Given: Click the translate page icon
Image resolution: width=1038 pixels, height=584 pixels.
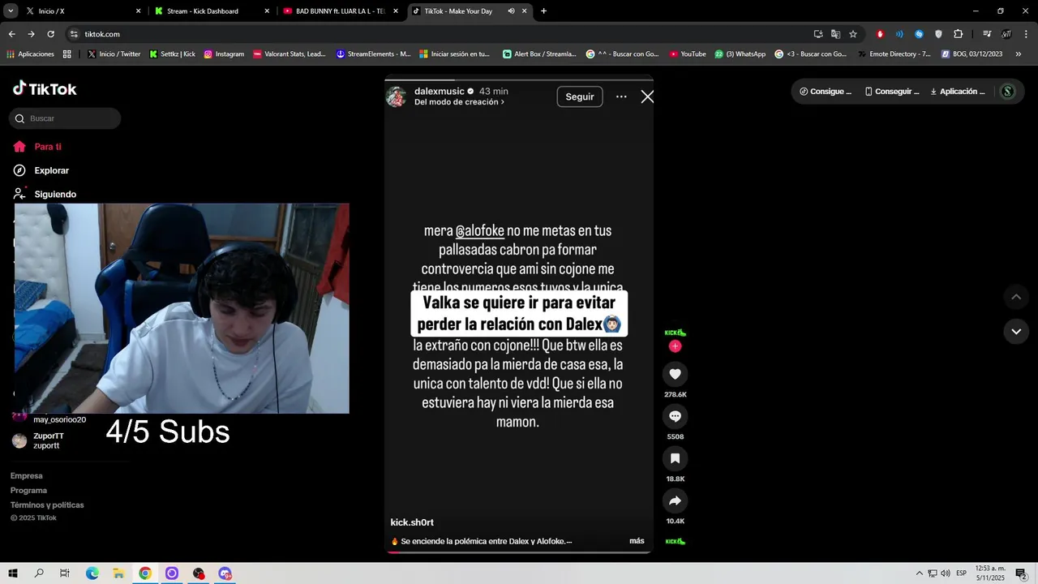Looking at the screenshot, I should pyautogui.click(x=835, y=34).
